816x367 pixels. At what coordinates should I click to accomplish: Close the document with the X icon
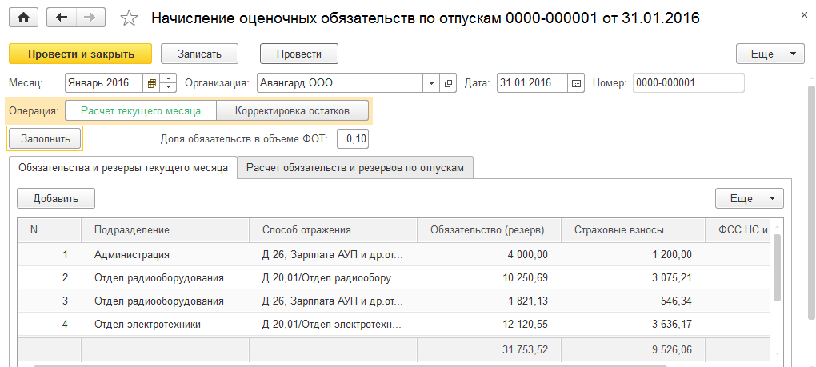point(802,15)
